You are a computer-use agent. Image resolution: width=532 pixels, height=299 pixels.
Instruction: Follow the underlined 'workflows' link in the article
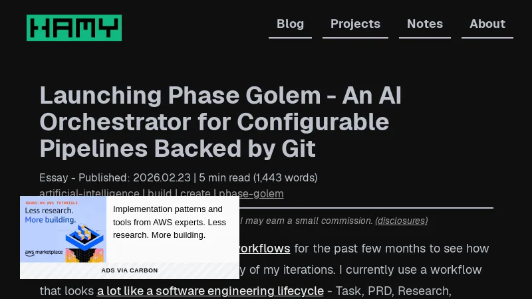(264, 249)
